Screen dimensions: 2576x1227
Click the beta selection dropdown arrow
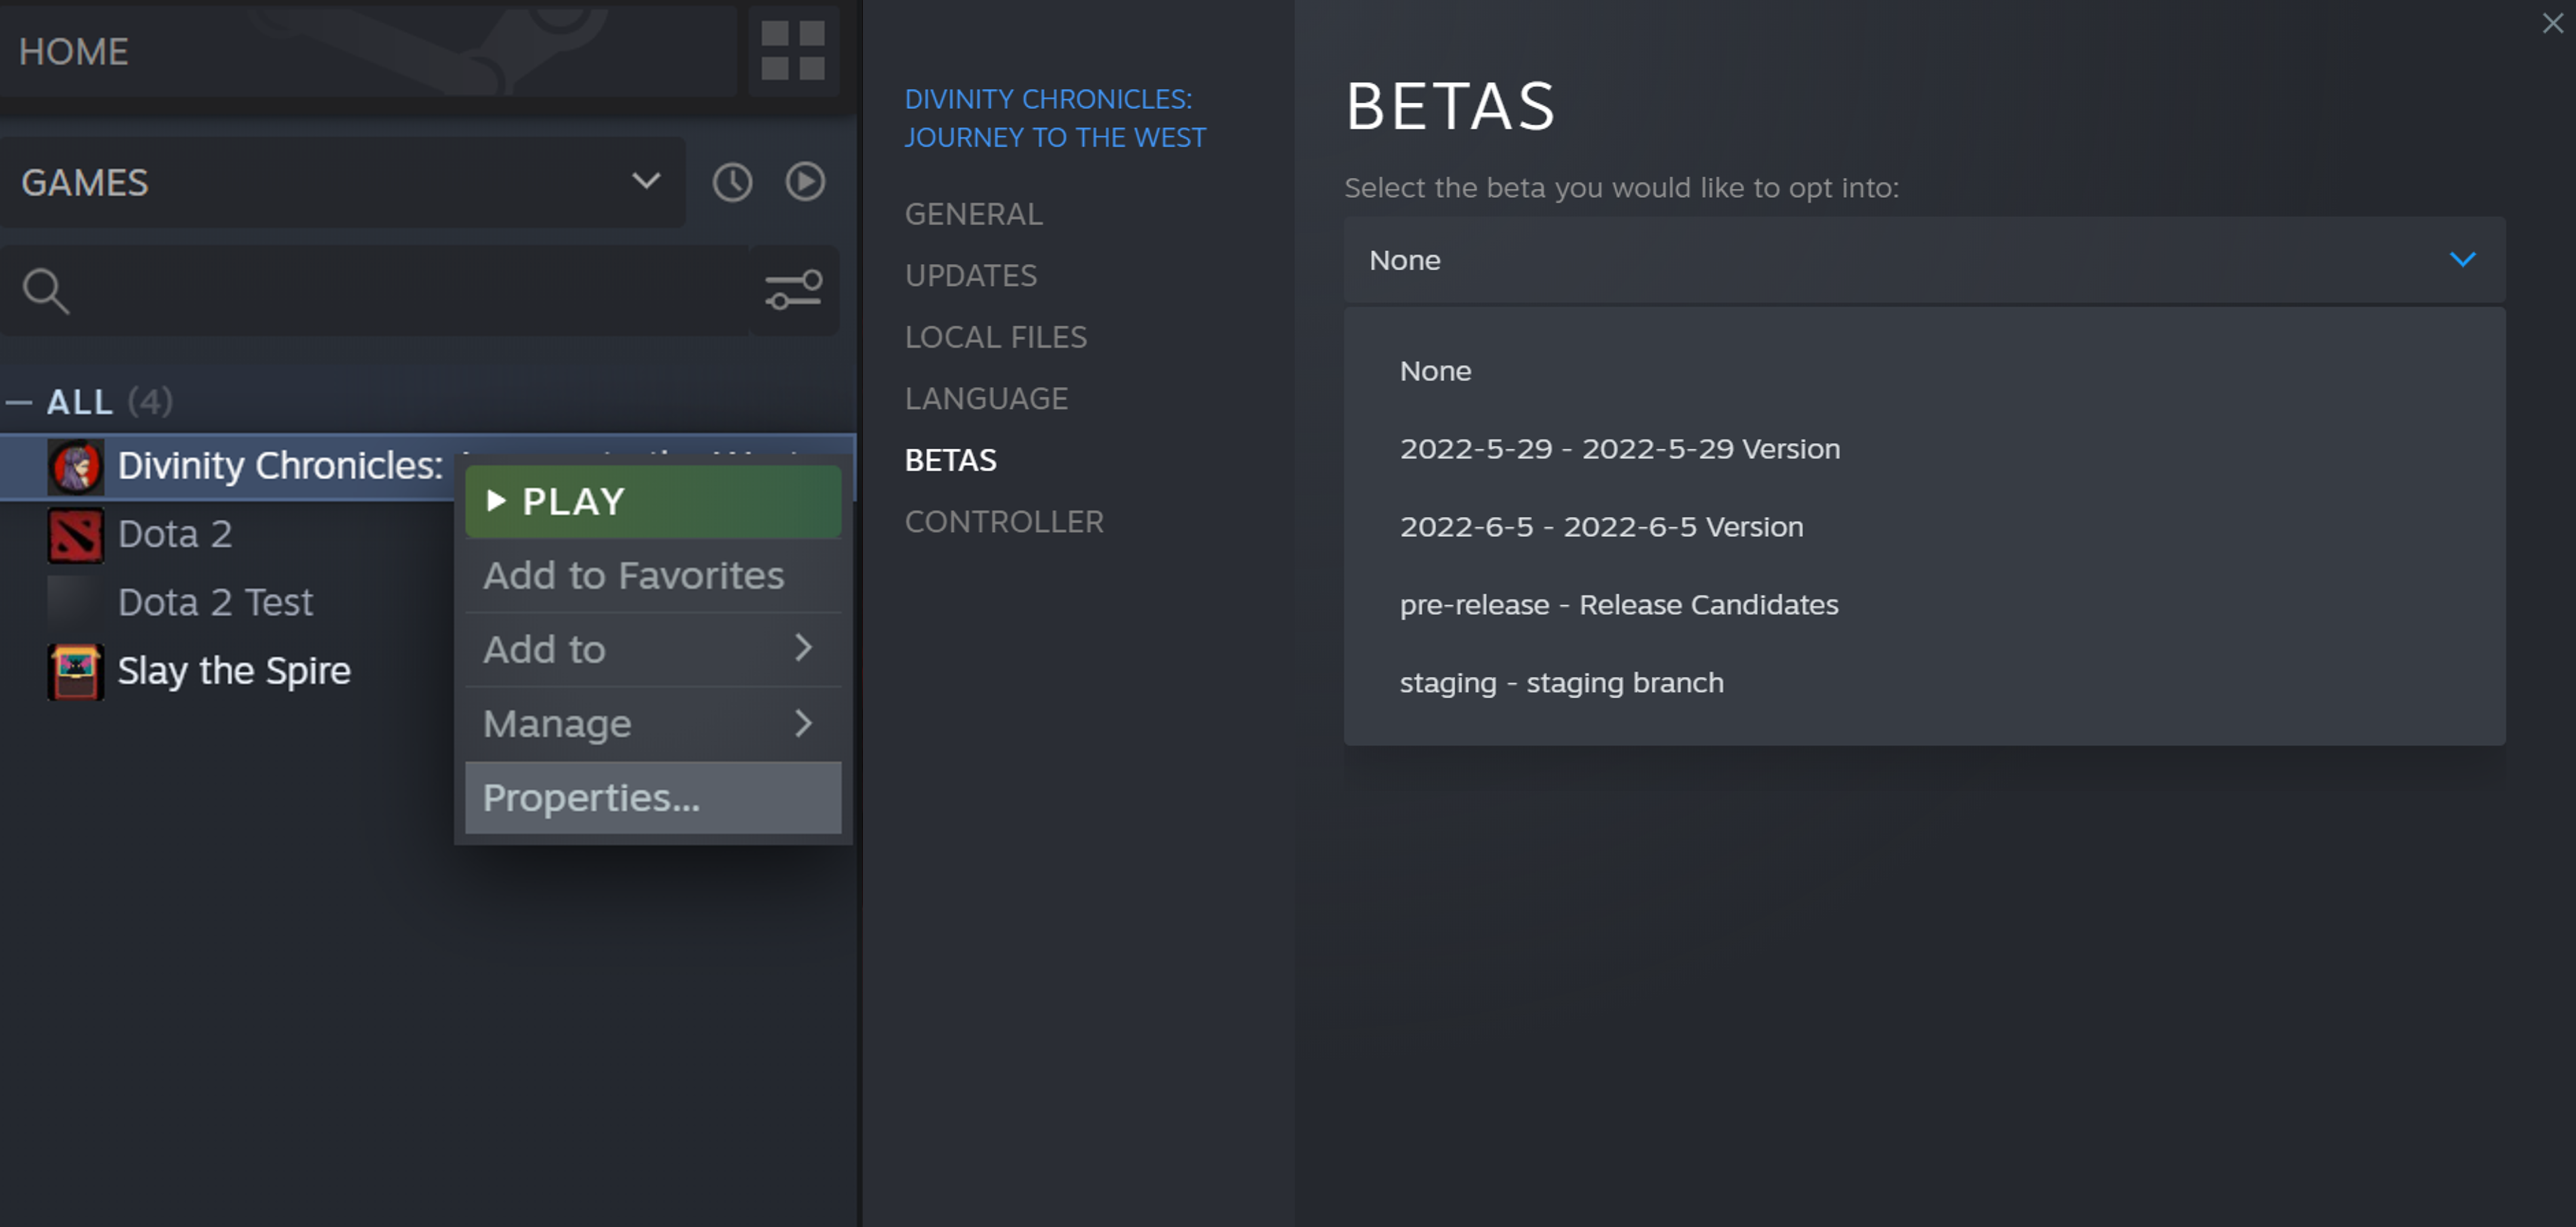(2462, 260)
